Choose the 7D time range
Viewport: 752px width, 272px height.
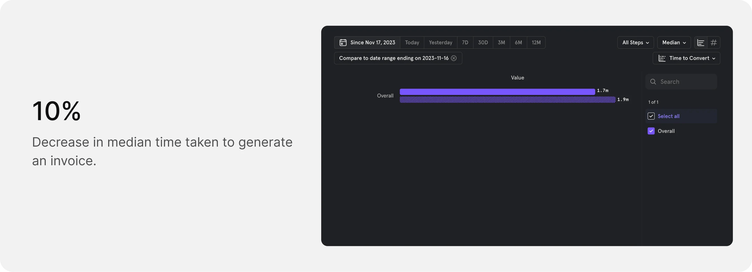click(x=465, y=43)
